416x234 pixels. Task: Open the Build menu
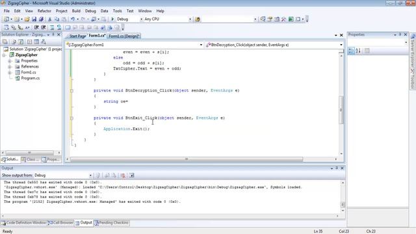point(76,11)
